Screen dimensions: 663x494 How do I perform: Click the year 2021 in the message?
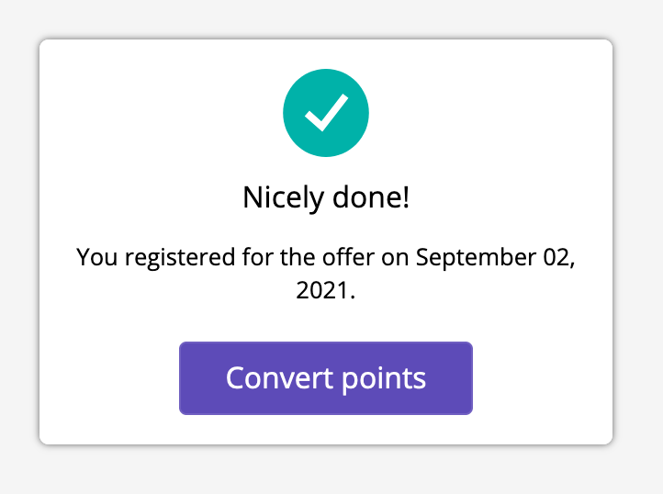[322, 290]
